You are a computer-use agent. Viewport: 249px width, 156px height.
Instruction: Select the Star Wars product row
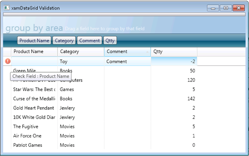tap(34, 89)
